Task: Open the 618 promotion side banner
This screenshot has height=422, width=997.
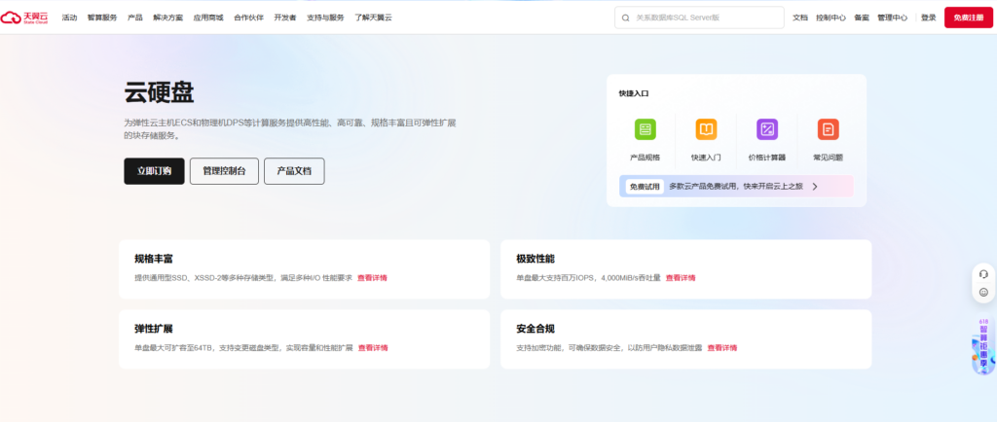Action: (983, 347)
